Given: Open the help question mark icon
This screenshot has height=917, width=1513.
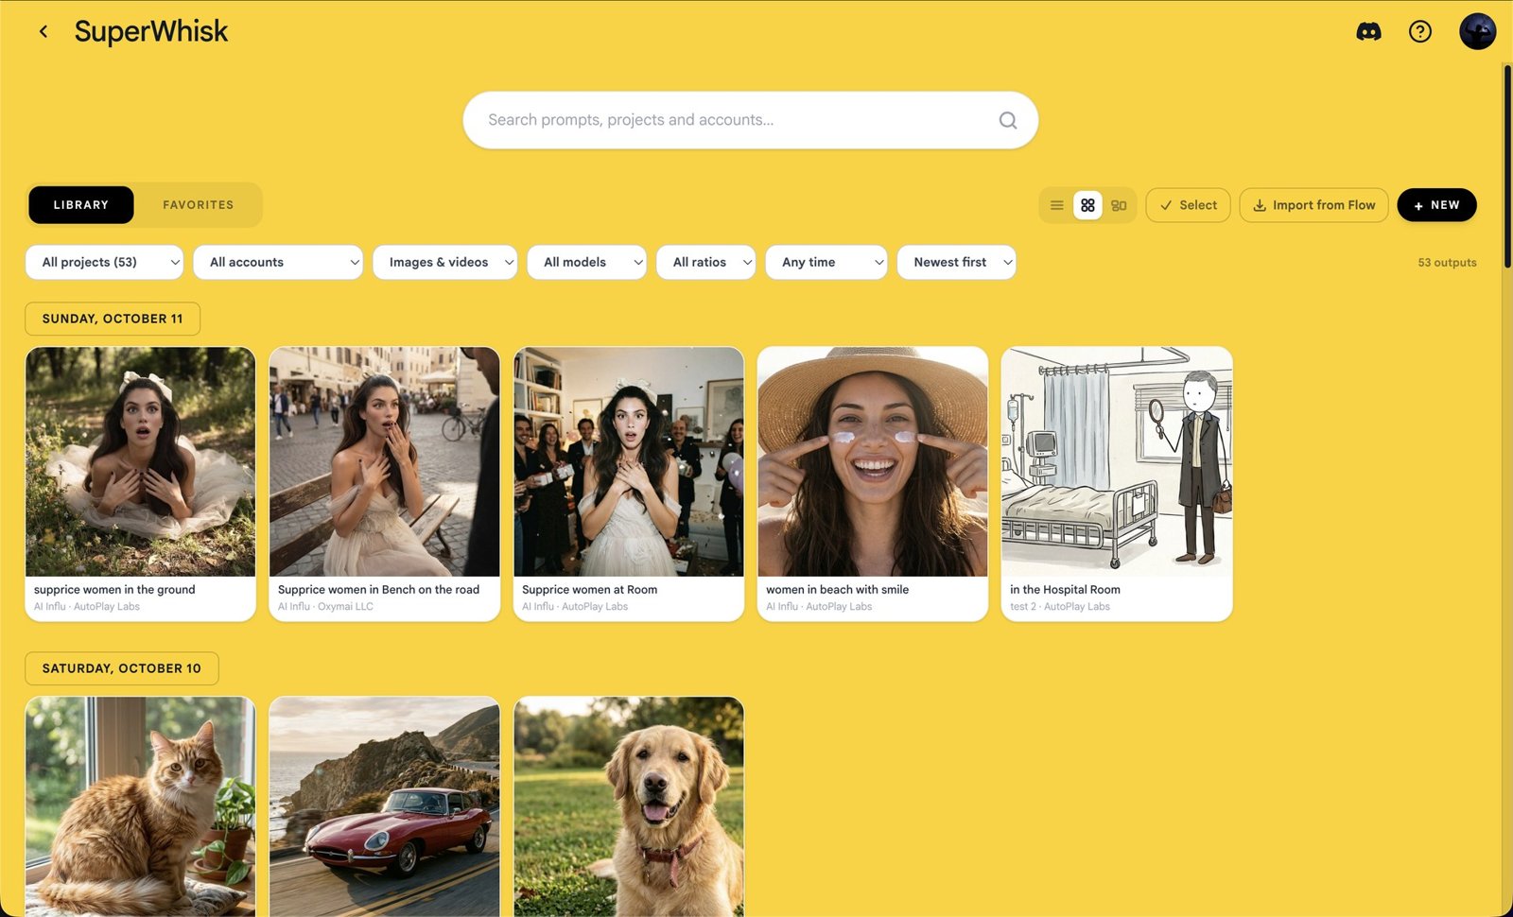Looking at the screenshot, I should tap(1419, 31).
